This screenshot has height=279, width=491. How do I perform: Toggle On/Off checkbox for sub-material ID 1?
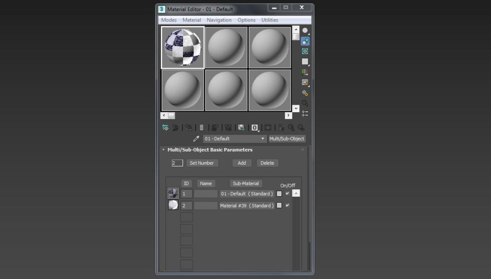tap(287, 194)
